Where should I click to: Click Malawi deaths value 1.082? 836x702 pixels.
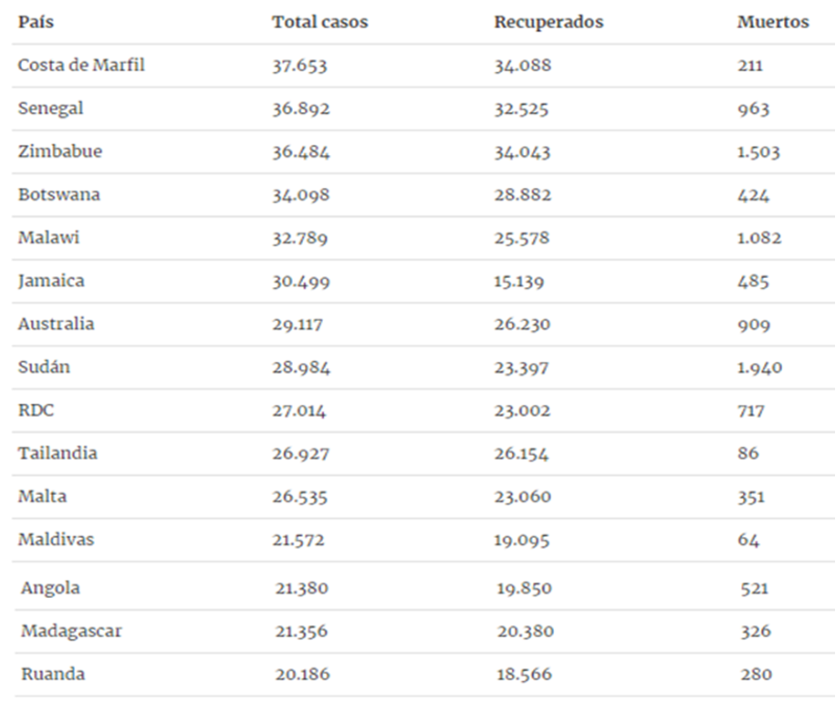(x=759, y=238)
